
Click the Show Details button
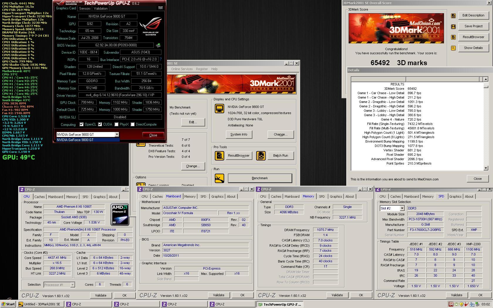pos(473,48)
